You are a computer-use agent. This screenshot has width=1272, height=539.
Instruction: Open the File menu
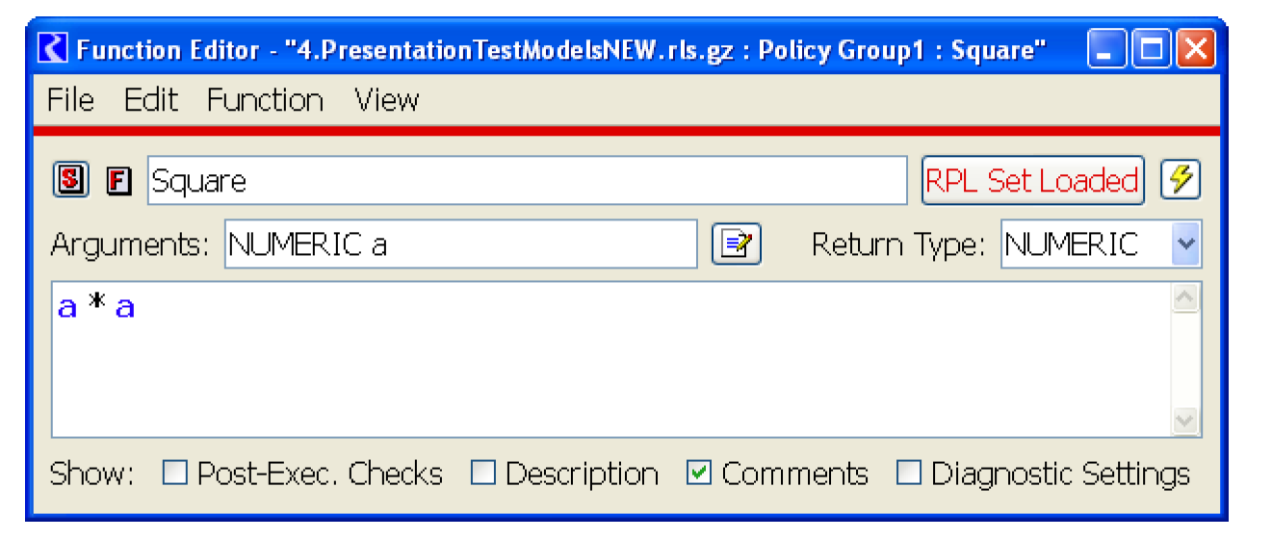[70, 100]
